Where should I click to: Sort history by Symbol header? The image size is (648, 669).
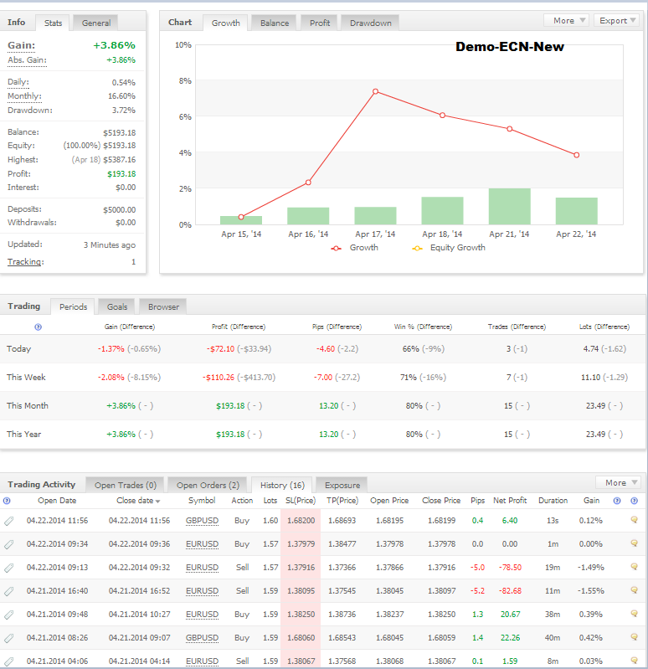click(x=202, y=501)
